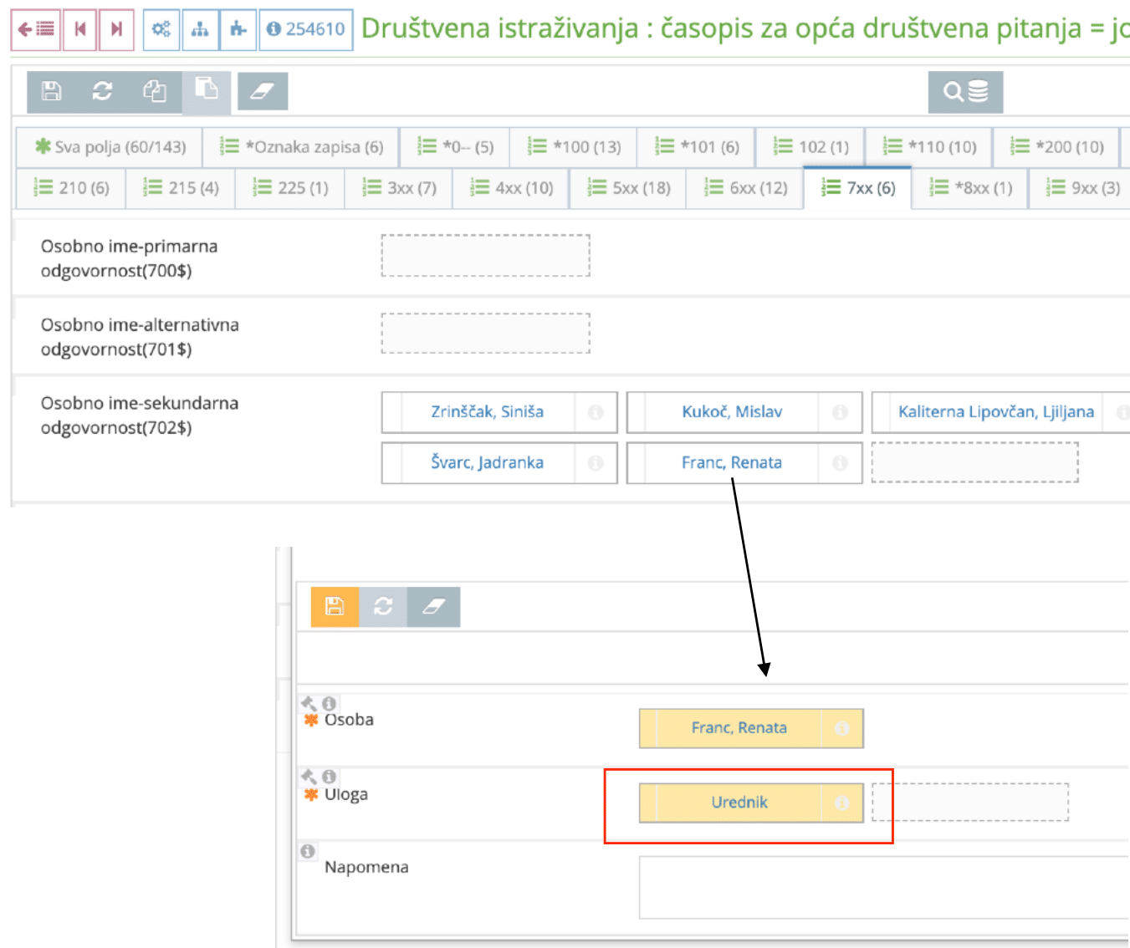Screen dimensions: 1130x948
Task: Open search with the magnifier-database icon
Action: 966,92
